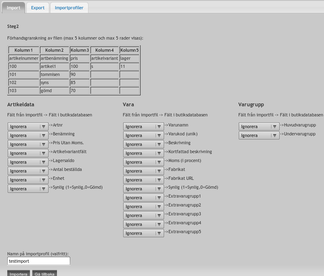Image resolution: width=324 pixels, height=276 pixels.
Task: Click the Vara heading
Action: [128, 104]
